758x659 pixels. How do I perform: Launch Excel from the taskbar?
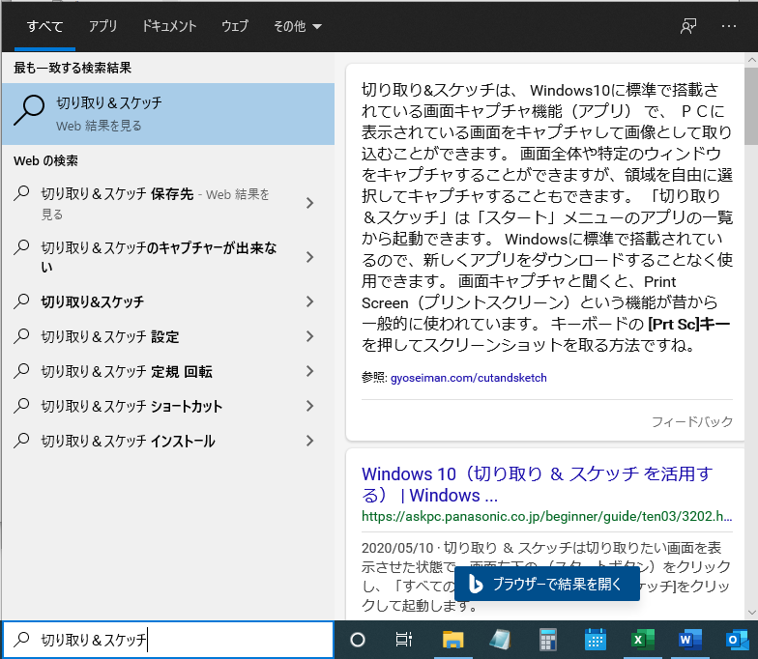coord(642,640)
